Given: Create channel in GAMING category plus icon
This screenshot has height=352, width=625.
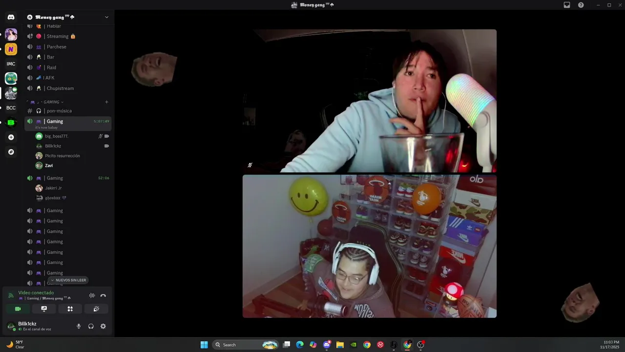Looking at the screenshot, I should click(106, 102).
